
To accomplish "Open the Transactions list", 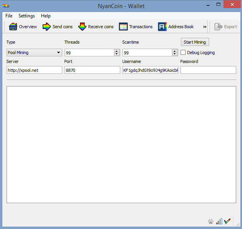I will click(136, 27).
